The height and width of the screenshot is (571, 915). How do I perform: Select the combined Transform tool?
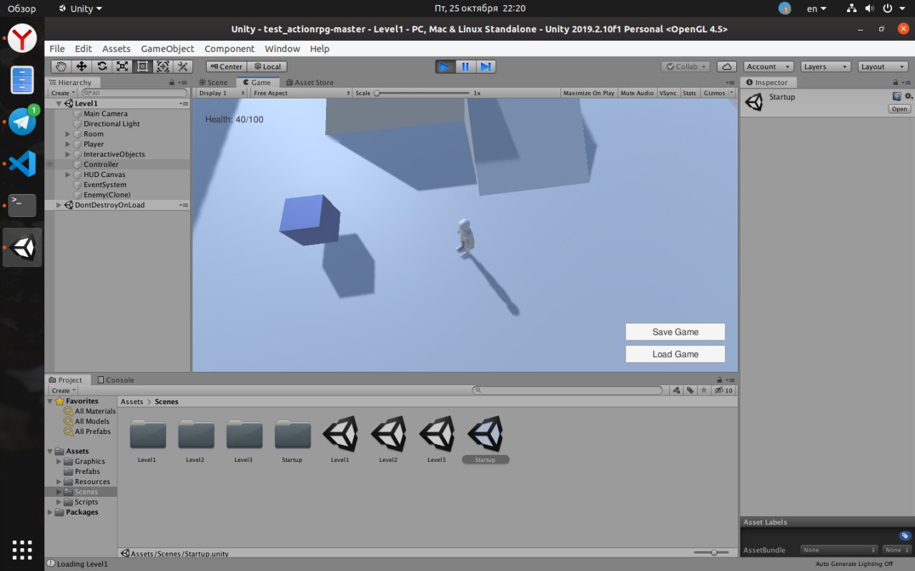point(162,66)
